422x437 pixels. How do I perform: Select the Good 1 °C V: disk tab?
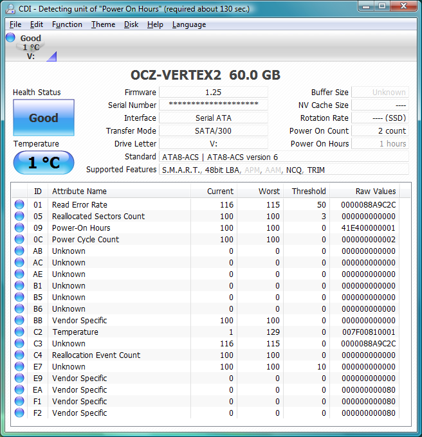[x=31, y=47]
